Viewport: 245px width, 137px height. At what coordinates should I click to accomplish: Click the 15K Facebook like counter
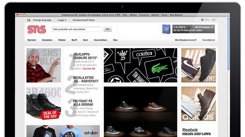213,20
